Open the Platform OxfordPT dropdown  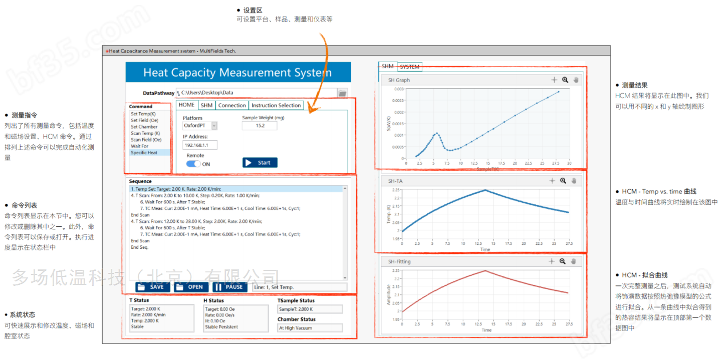tap(214, 126)
